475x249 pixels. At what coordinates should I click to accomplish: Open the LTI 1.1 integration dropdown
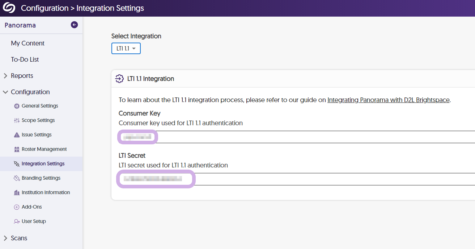tap(126, 48)
